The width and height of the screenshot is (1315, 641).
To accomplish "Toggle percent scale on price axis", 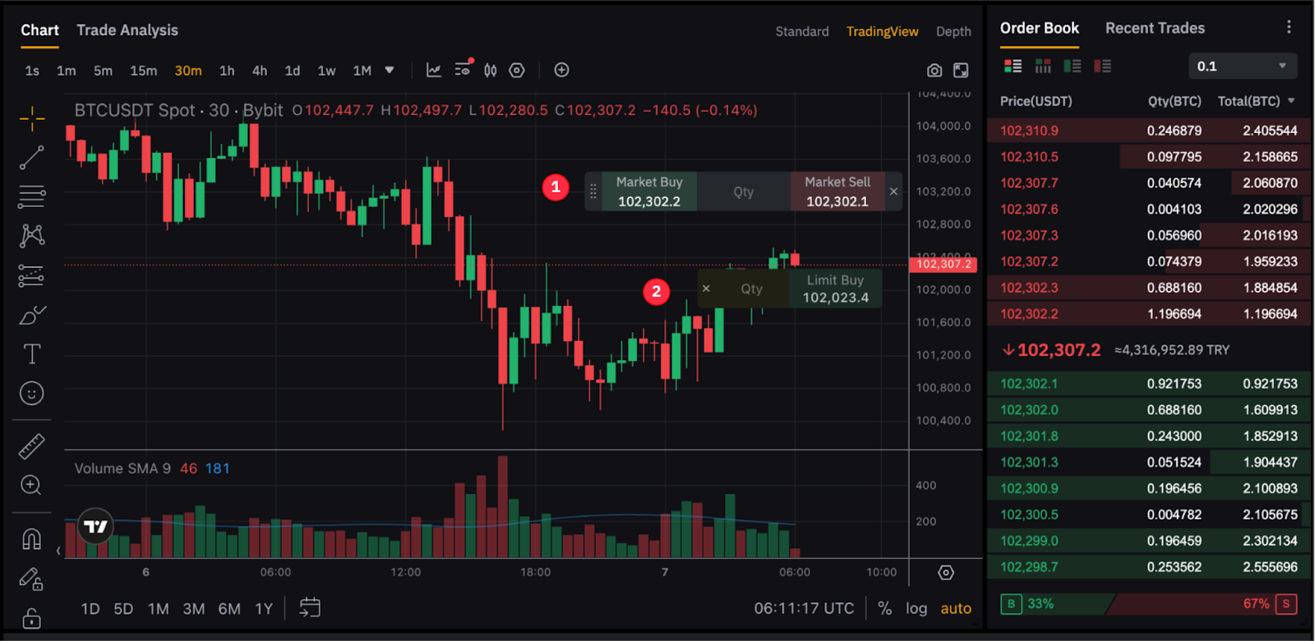I will point(884,608).
